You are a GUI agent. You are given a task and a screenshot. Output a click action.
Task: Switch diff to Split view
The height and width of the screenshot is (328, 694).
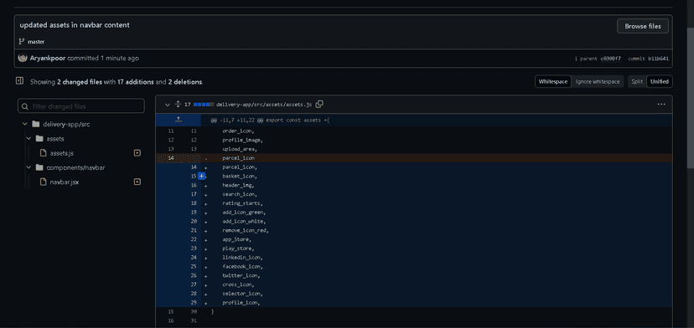(637, 82)
